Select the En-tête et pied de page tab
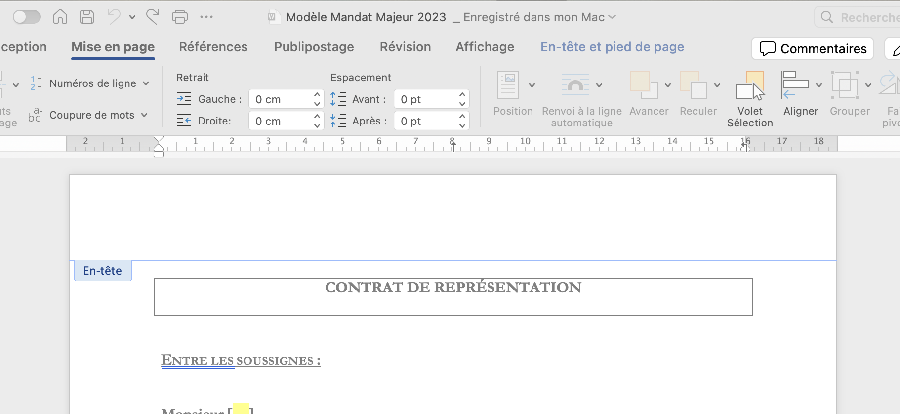900x414 pixels. (613, 47)
